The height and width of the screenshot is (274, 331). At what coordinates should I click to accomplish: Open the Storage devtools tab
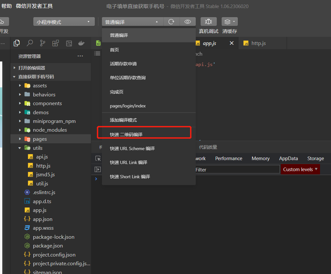pyautogui.click(x=315, y=159)
